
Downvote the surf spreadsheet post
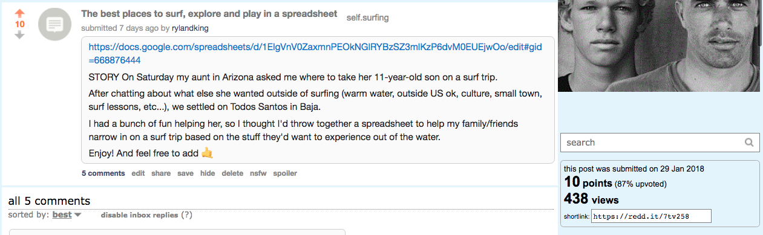(20, 35)
